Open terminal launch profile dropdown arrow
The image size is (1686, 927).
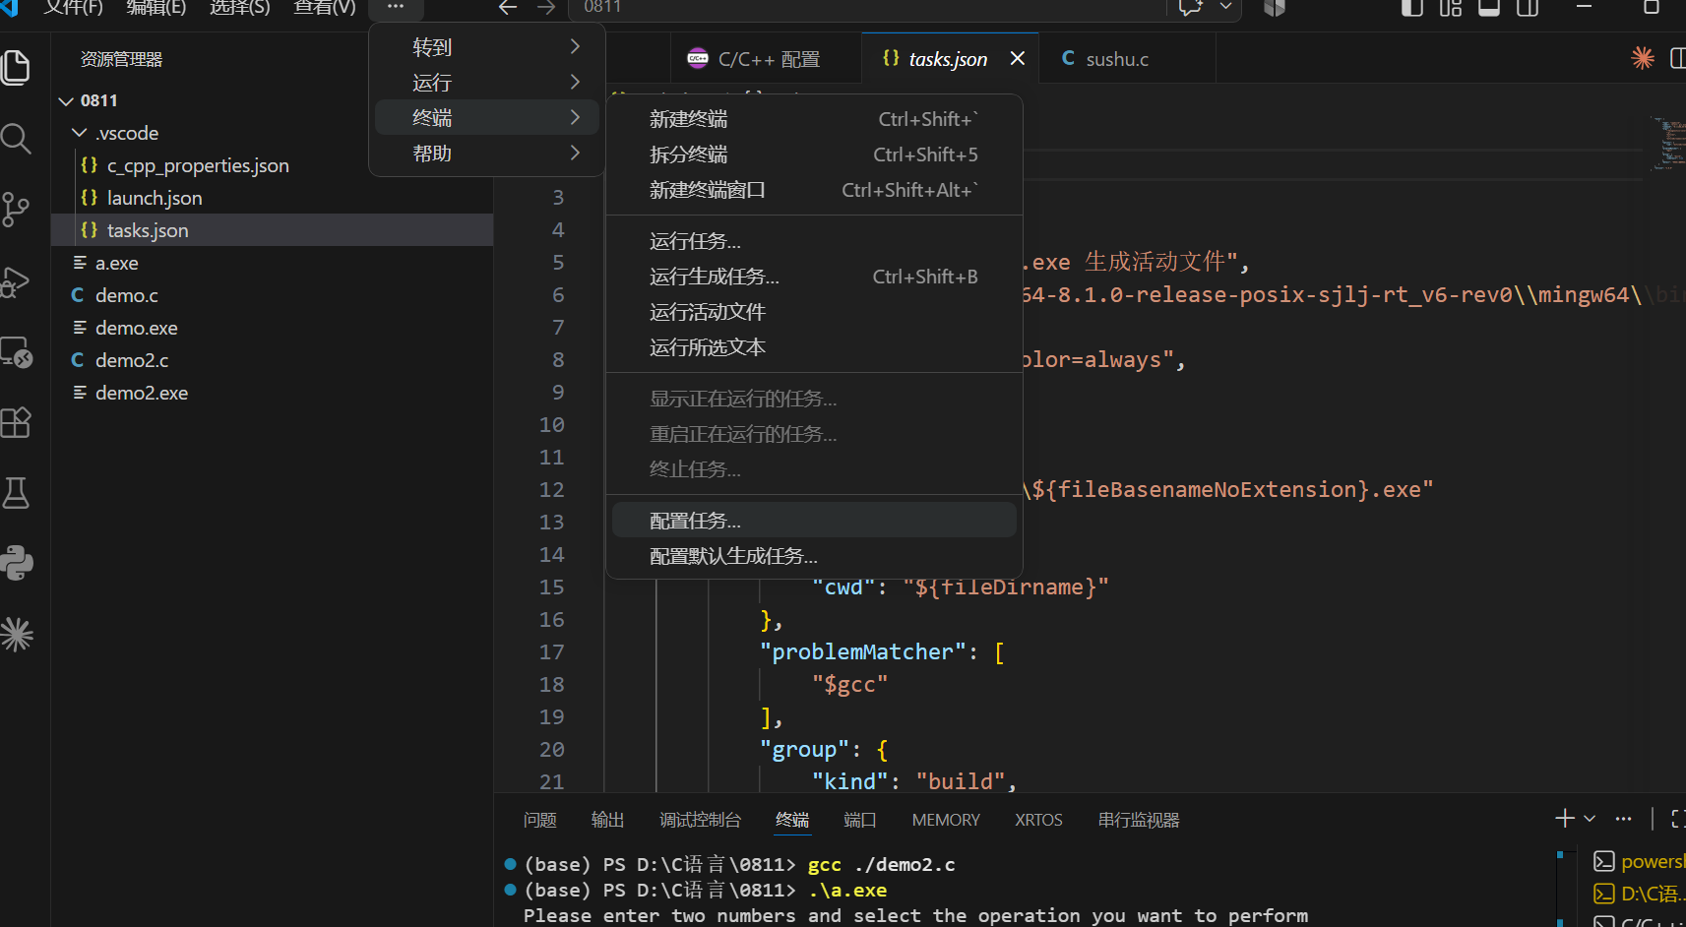pos(1590,819)
